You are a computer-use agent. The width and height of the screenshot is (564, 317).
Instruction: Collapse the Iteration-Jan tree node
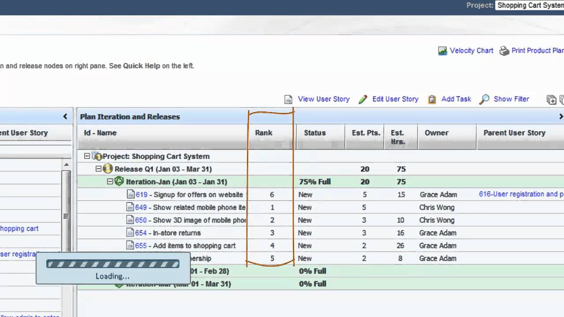(x=110, y=181)
